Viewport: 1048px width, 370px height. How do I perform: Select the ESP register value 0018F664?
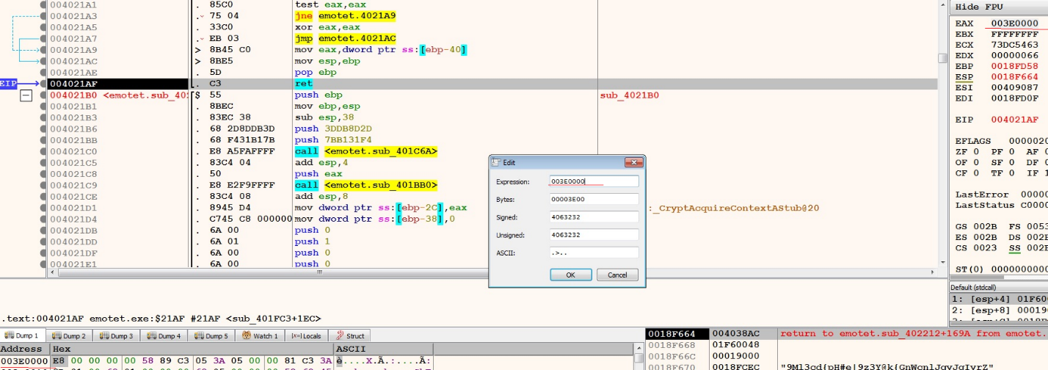(1015, 76)
